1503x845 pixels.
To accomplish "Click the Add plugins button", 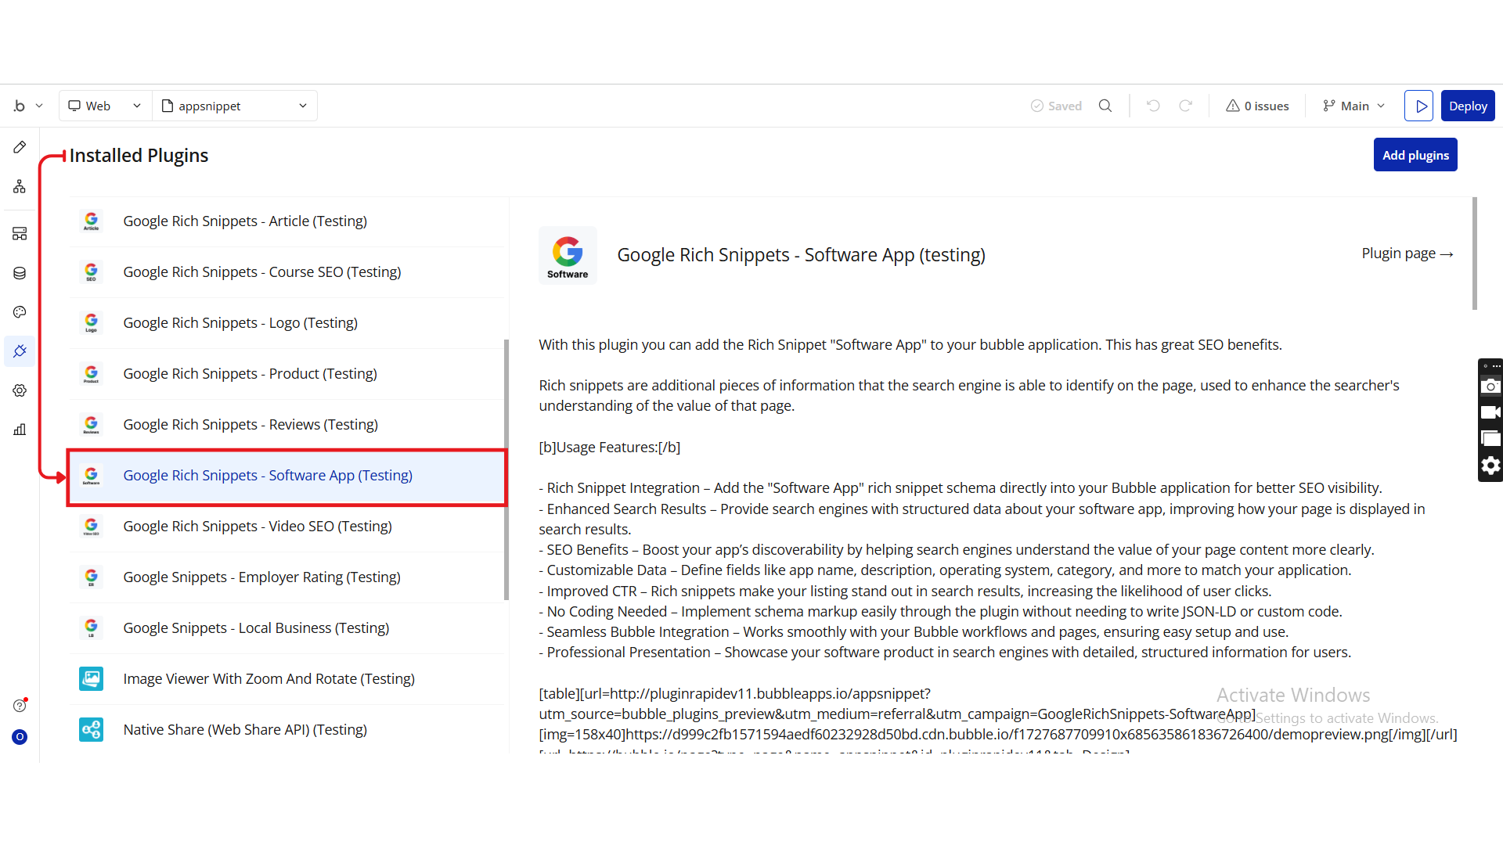I will (x=1415, y=155).
